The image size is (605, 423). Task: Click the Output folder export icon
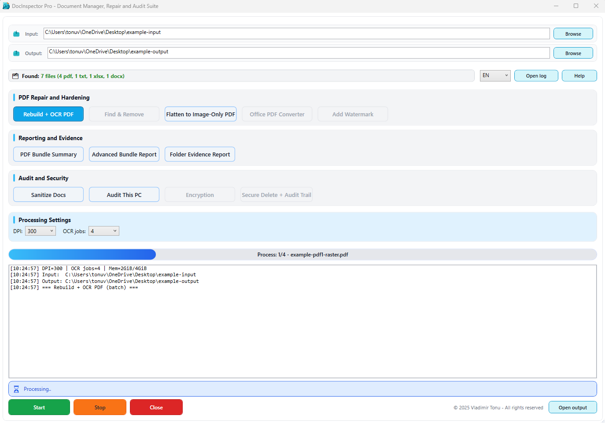[x=16, y=53]
